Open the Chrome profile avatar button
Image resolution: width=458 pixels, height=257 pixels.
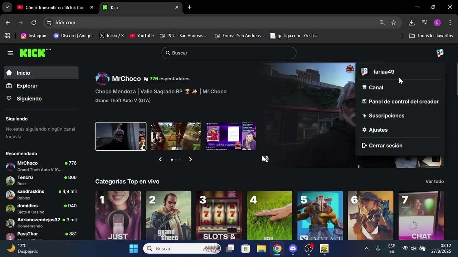tap(437, 22)
